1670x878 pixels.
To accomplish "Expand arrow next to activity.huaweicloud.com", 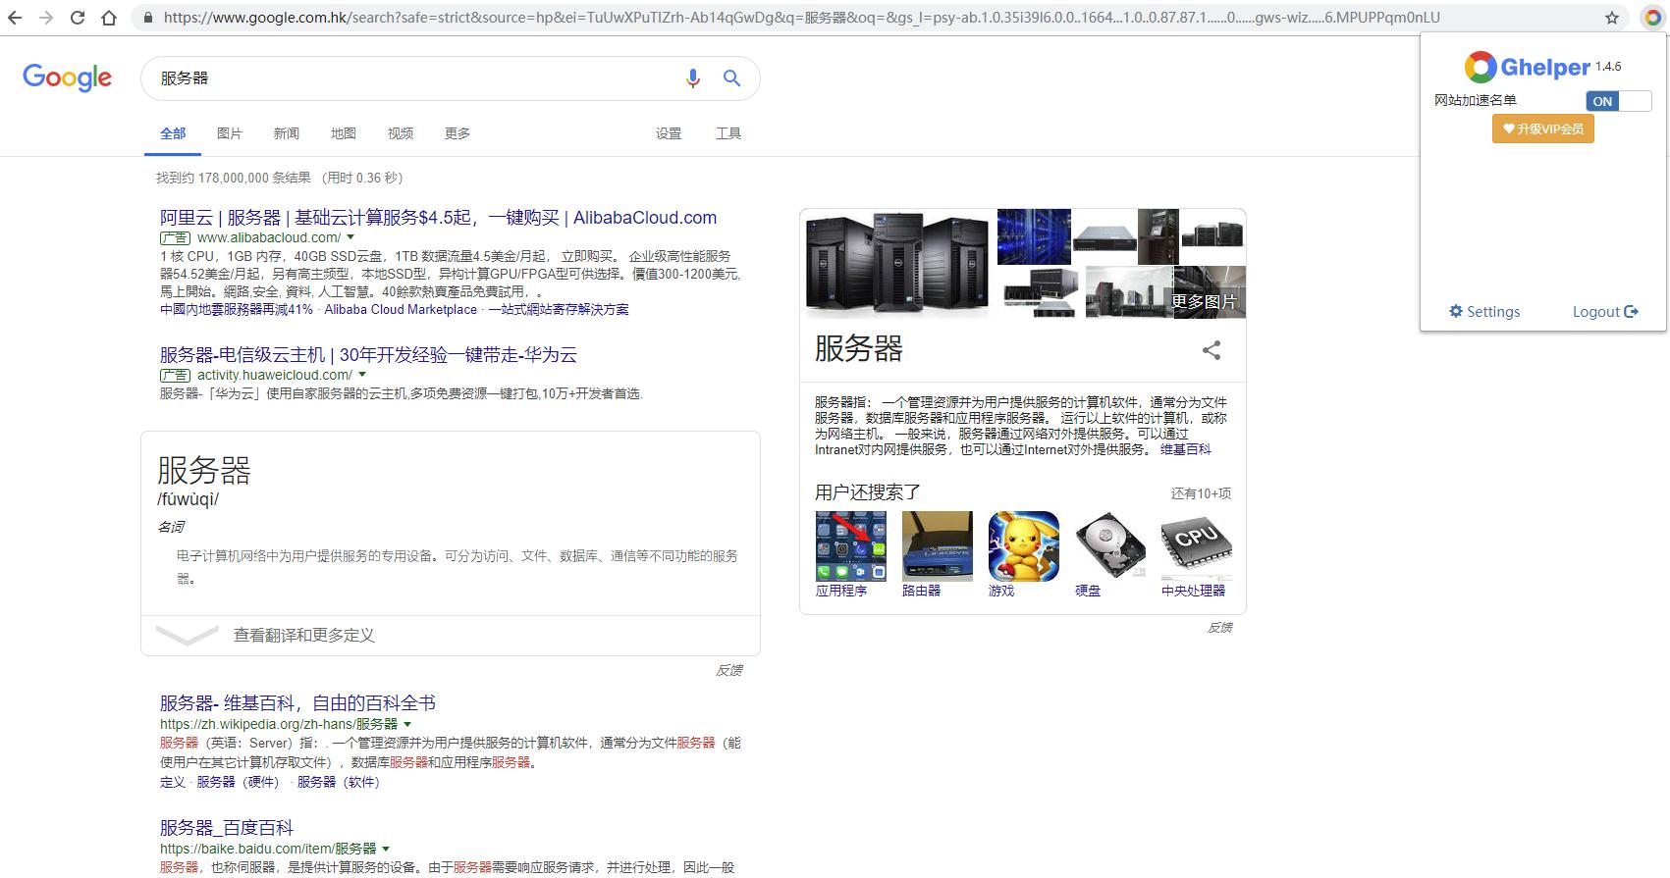I will (x=362, y=375).
